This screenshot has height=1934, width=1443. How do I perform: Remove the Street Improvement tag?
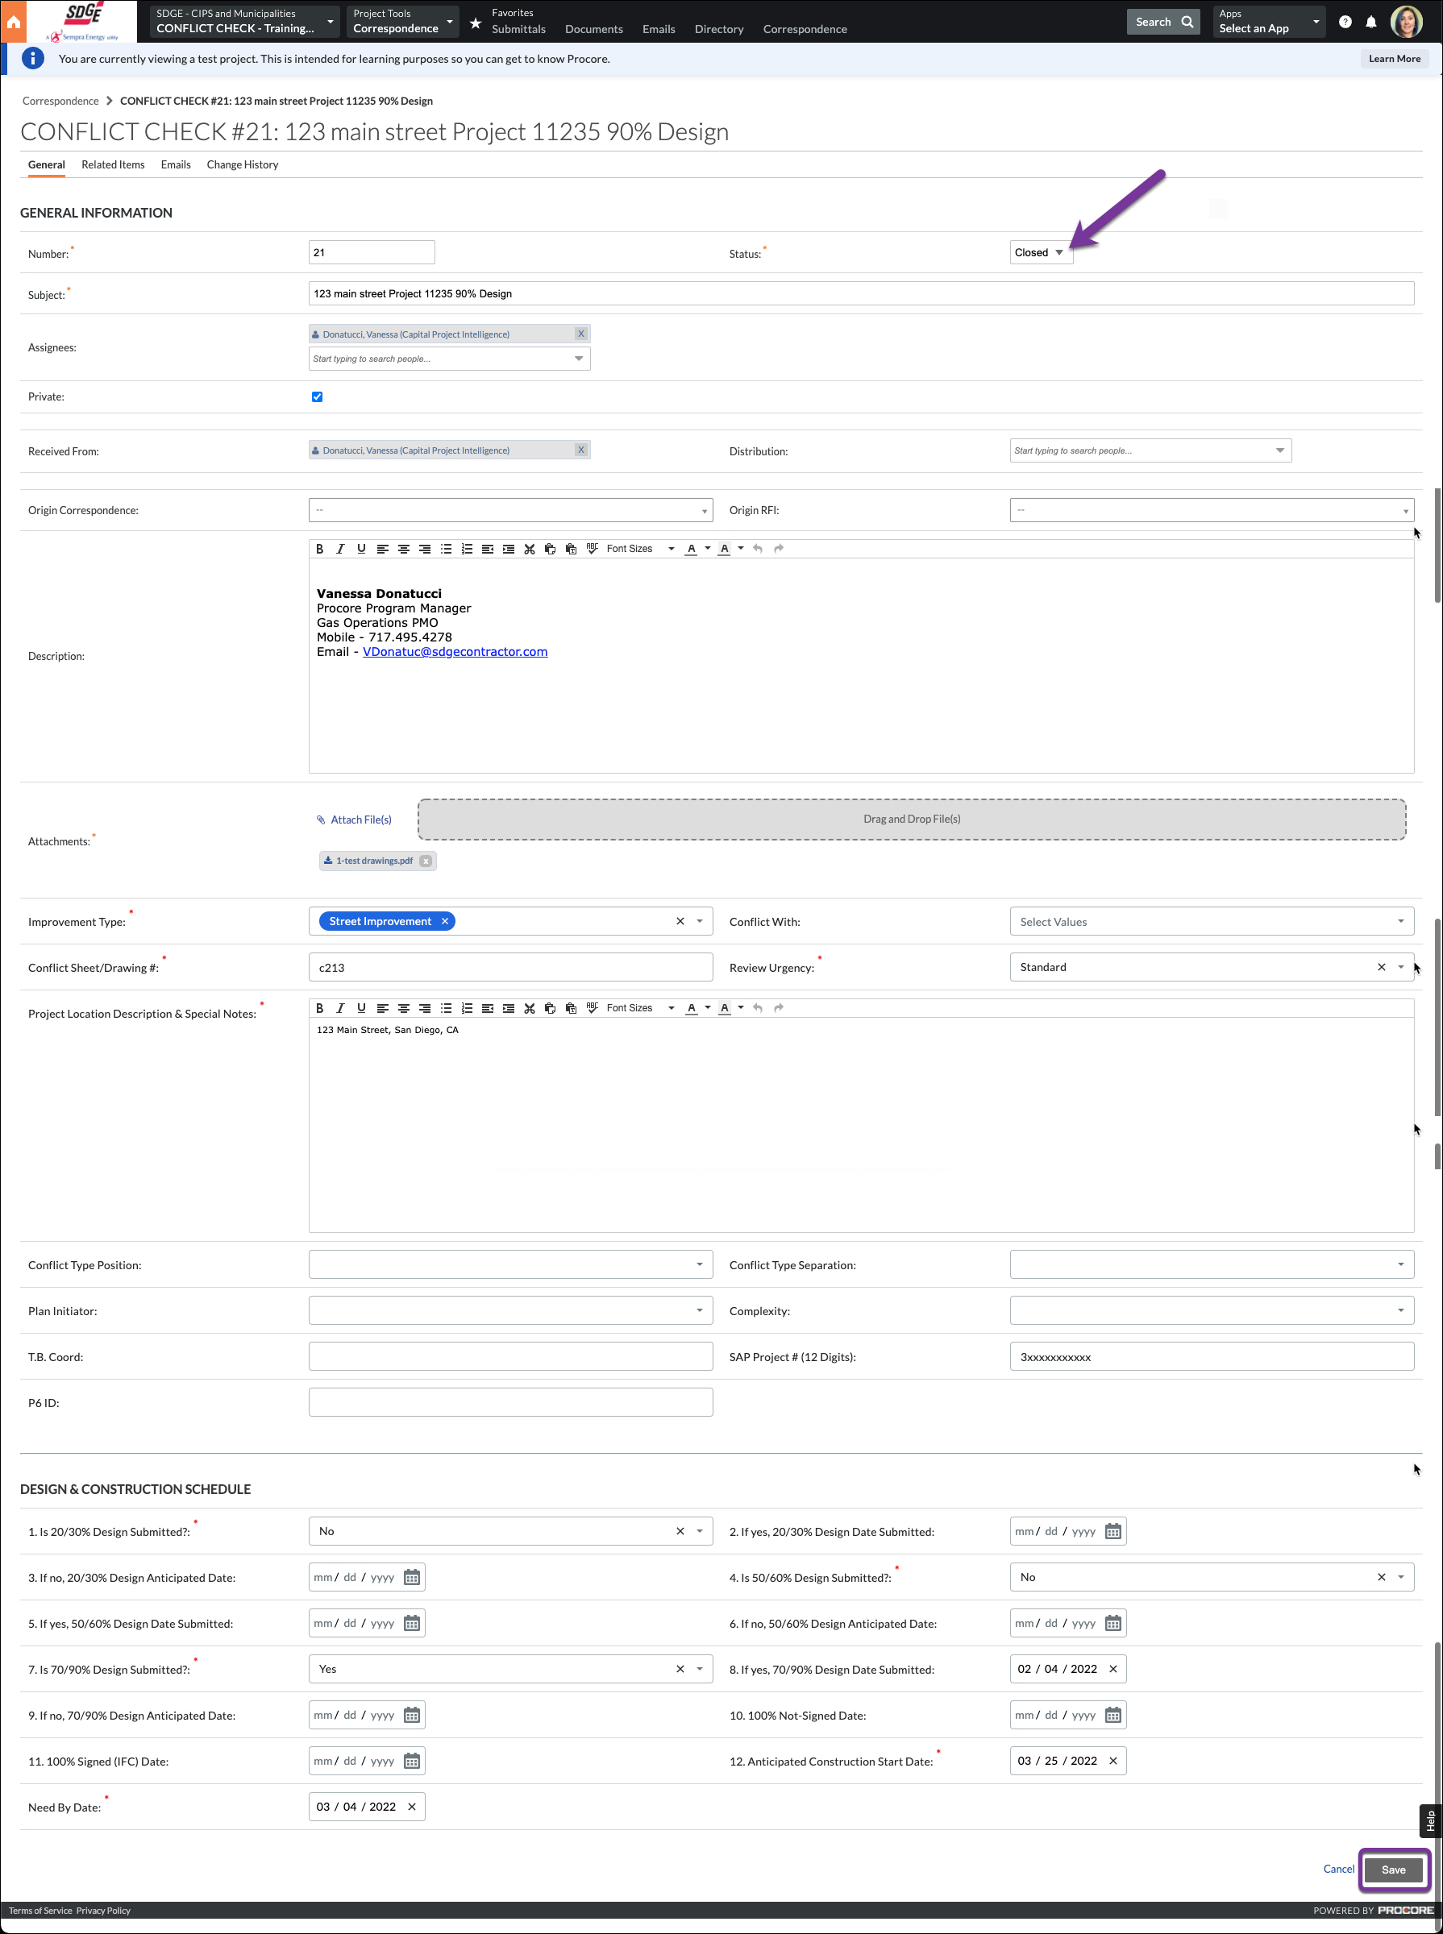coord(445,921)
